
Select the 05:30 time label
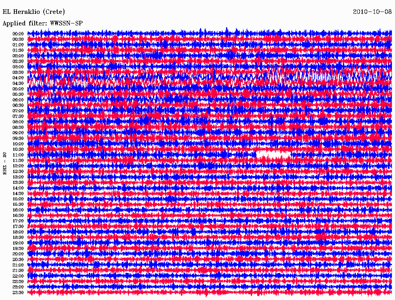[x=18, y=94]
